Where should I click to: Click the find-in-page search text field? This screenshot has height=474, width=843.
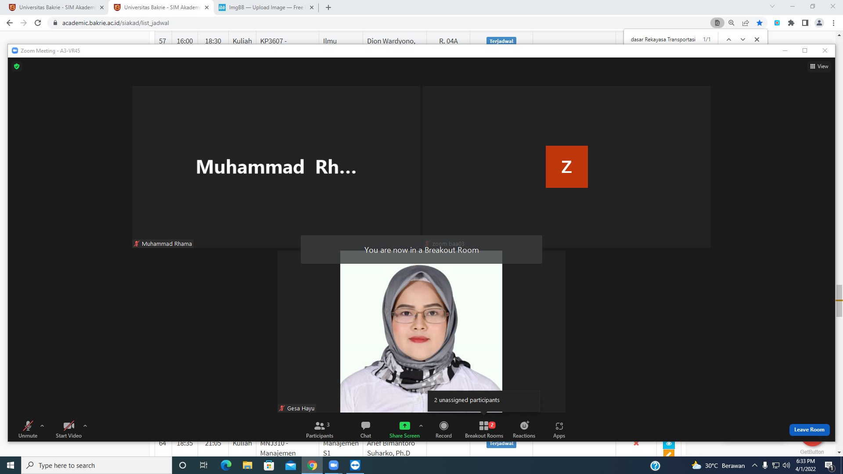click(663, 39)
